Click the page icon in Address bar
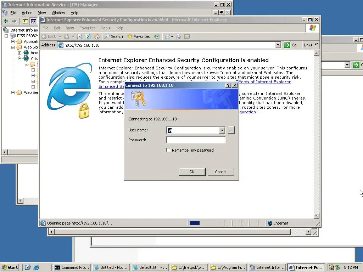The height and width of the screenshot is (272, 363). pos(60,45)
